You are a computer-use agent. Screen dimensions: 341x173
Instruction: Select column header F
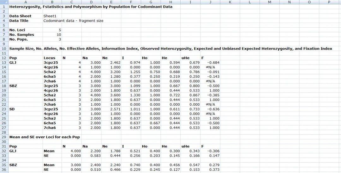pyautogui.click(x=131, y=2)
